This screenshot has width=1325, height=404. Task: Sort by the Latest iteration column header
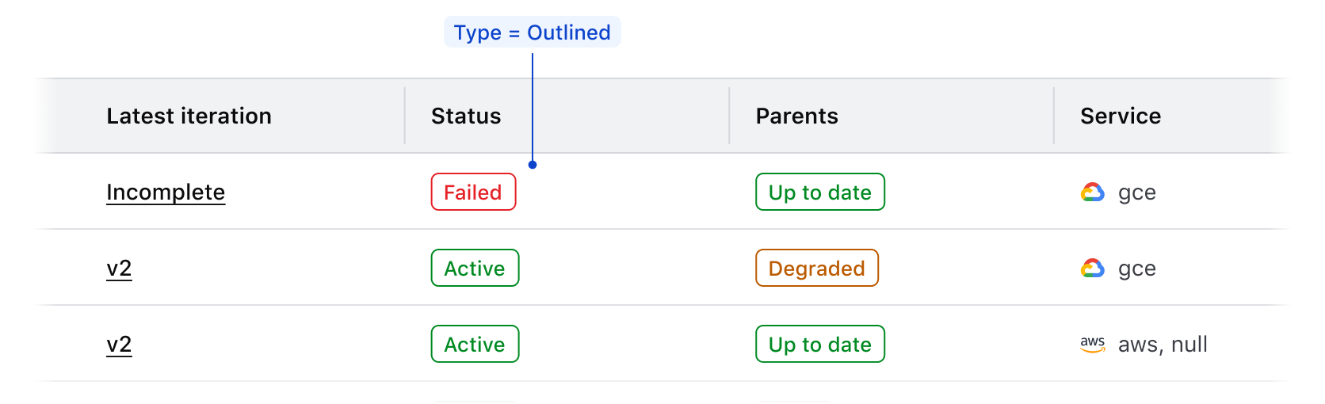pyautogui.click(x=189, y=116)
